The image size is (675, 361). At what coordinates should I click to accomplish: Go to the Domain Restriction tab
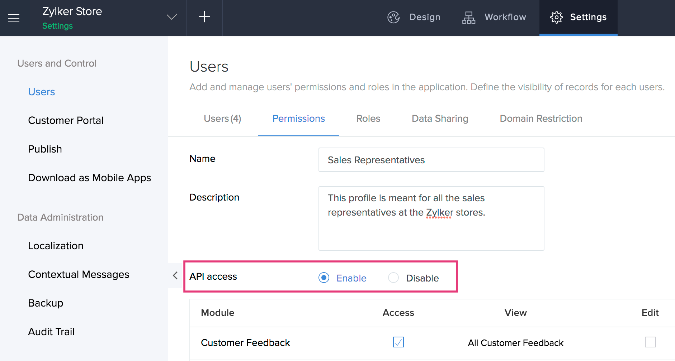click(541, 119)
